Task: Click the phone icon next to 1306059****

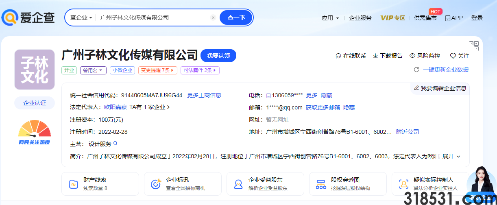Action: [x=268, y=96]
